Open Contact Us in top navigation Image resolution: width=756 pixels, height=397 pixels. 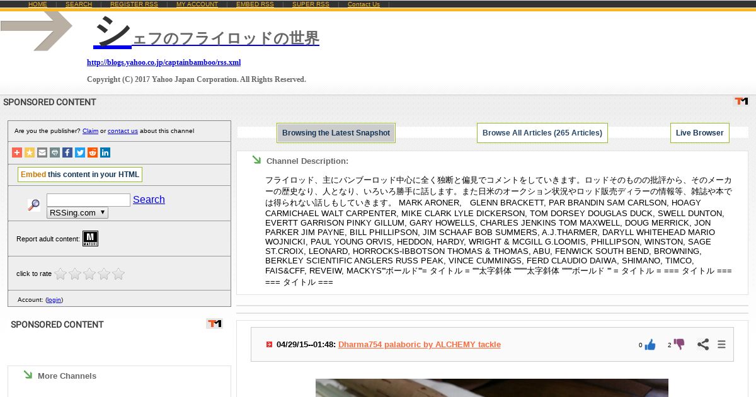[x=364, y=4]
